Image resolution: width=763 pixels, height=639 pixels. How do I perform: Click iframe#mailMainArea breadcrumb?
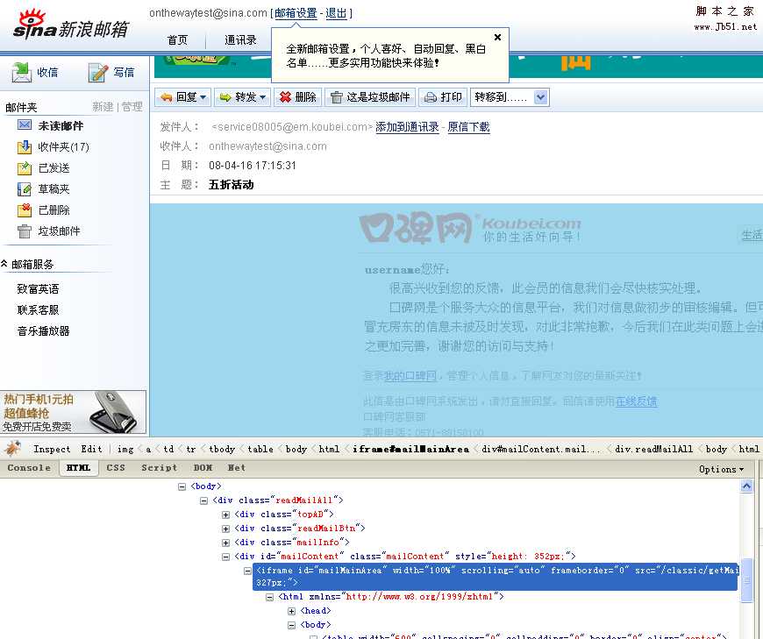(410, 449)
